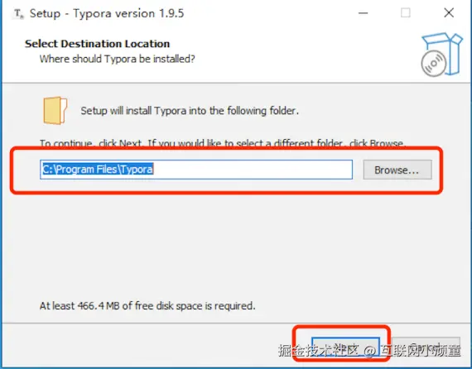Close the Typora setup window
This screenshot has height=369, width=472.
[449, 13]
